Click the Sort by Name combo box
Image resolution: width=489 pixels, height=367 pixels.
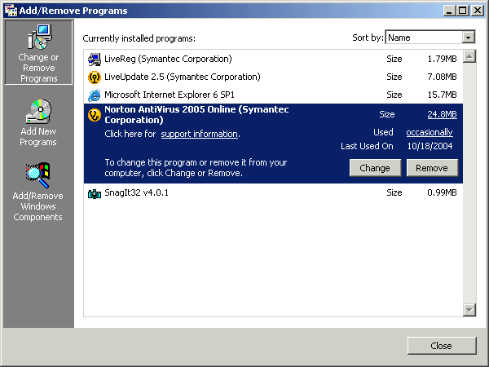423,38
